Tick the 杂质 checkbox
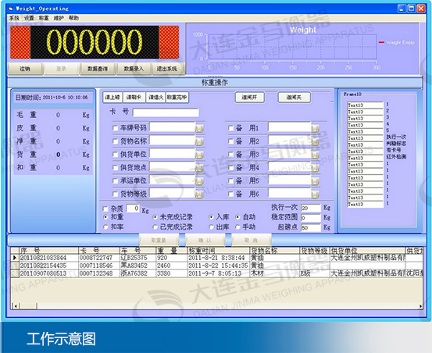Viewport: 432px width, 353px height. point(105,209)
